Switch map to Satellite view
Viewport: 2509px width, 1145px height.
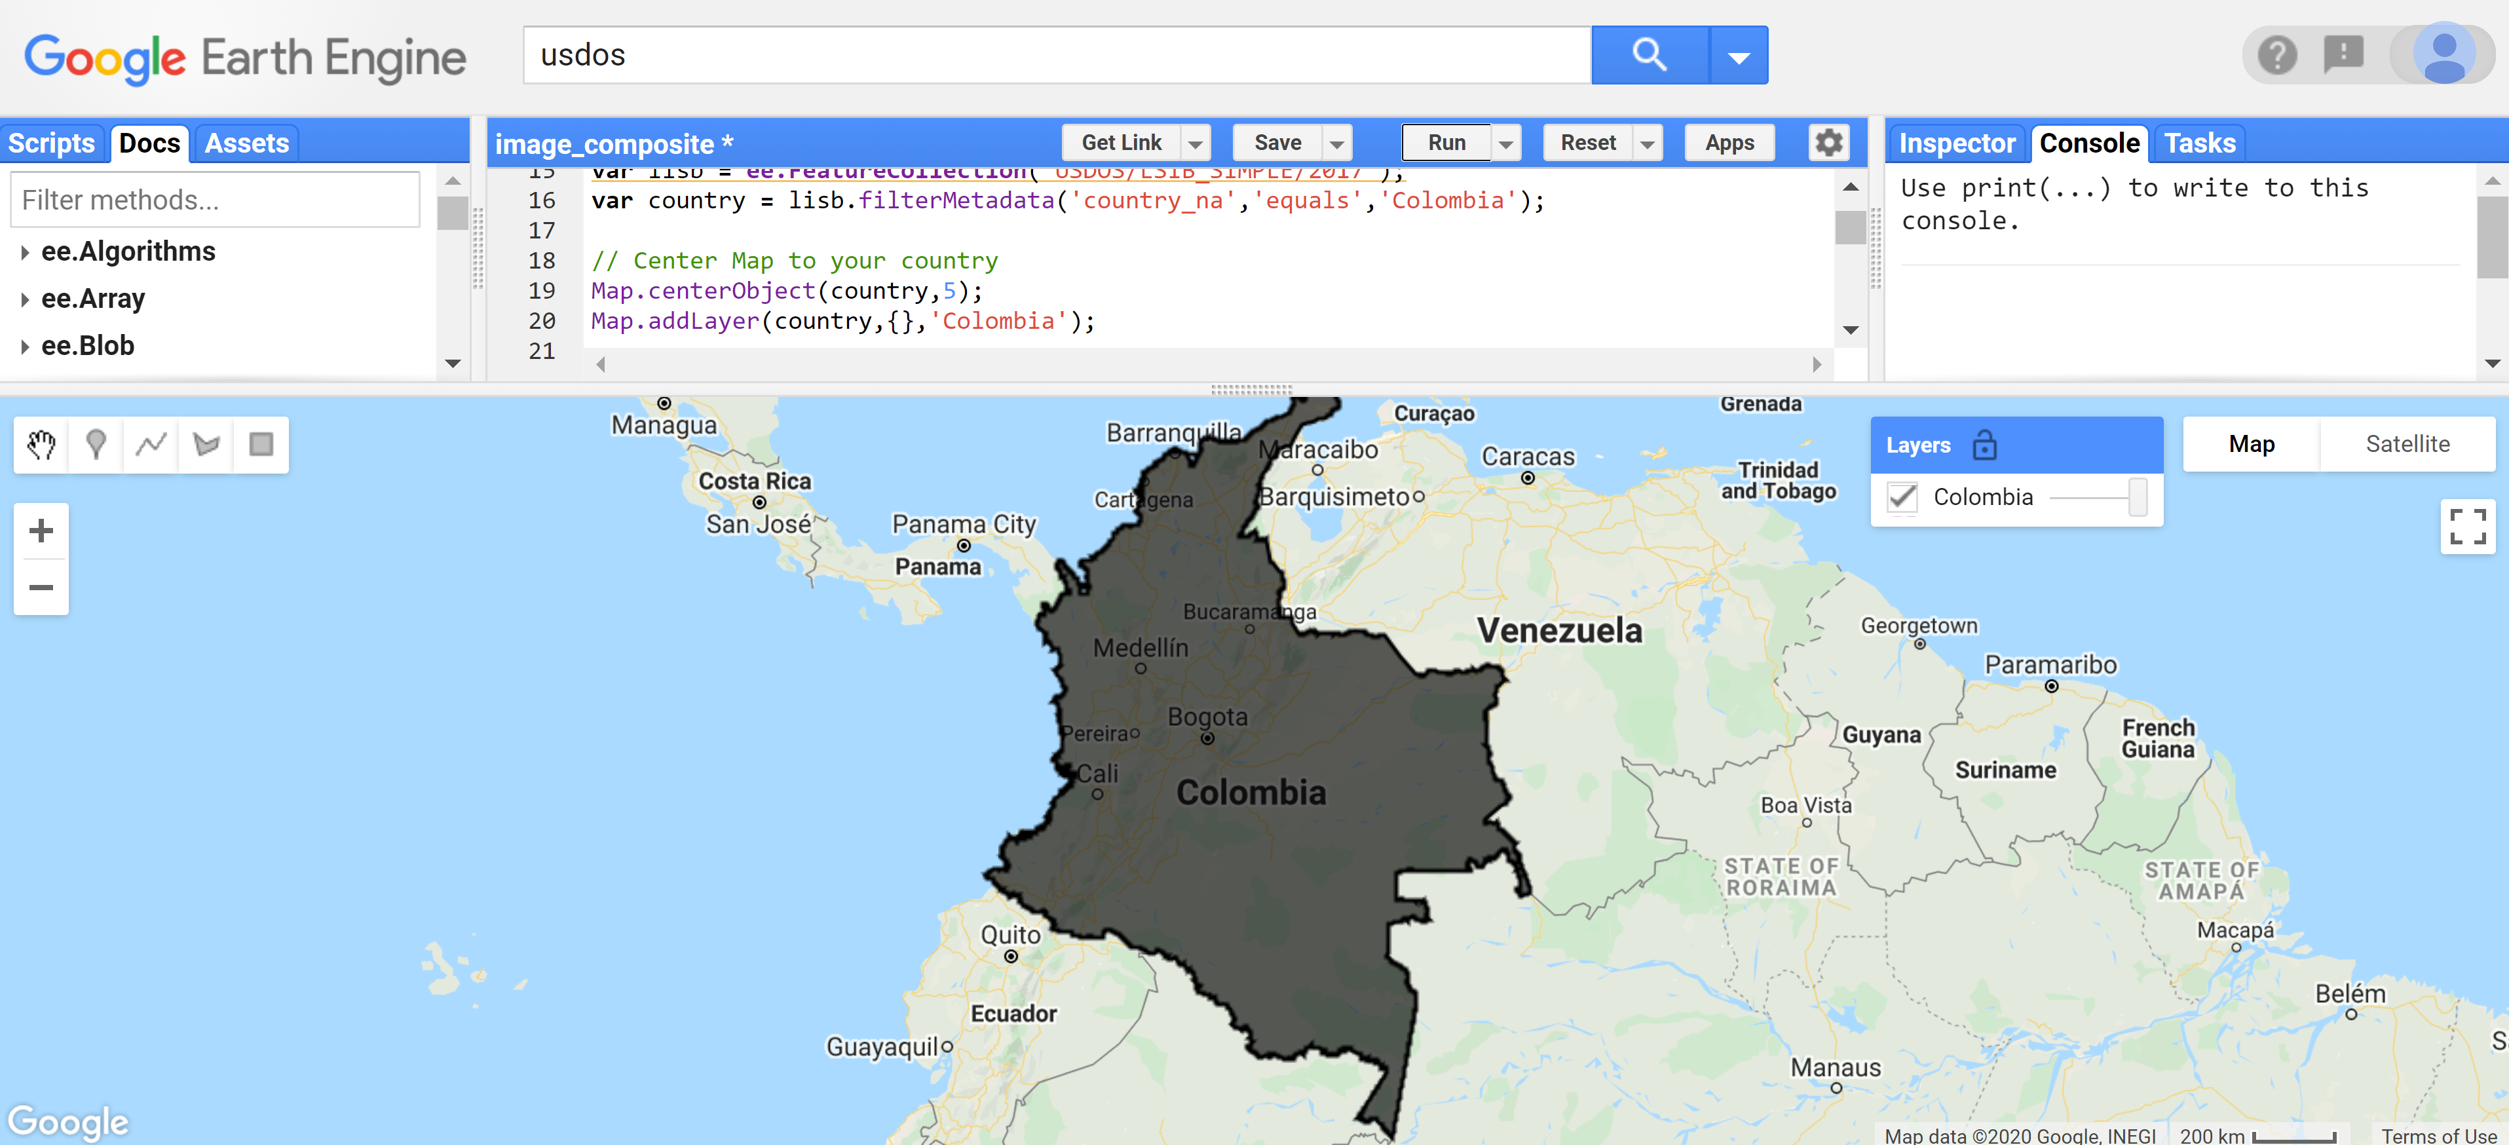pos(2407,445)
